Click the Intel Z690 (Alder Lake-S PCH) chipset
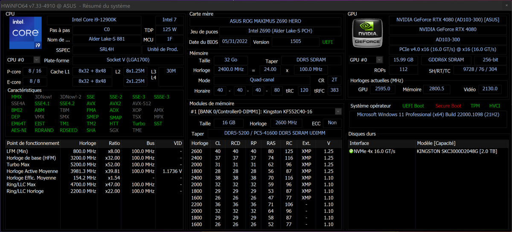The height and width of the screenshot is (232, 512). tap(280, 31)
